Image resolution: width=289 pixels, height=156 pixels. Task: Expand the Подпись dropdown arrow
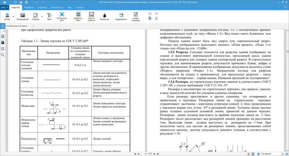[x=42, y=17]
